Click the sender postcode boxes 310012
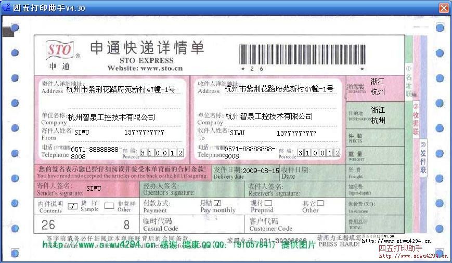This screenshot has width=452, height=263. tap(162, 153)
